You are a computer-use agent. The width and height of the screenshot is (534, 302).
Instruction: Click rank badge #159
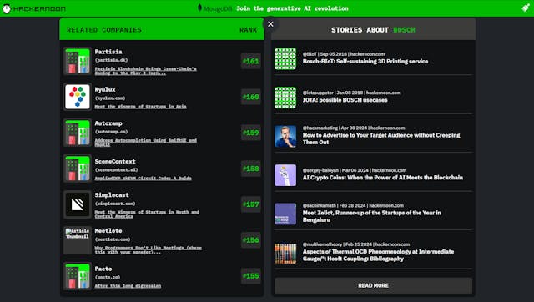(251, 133)
